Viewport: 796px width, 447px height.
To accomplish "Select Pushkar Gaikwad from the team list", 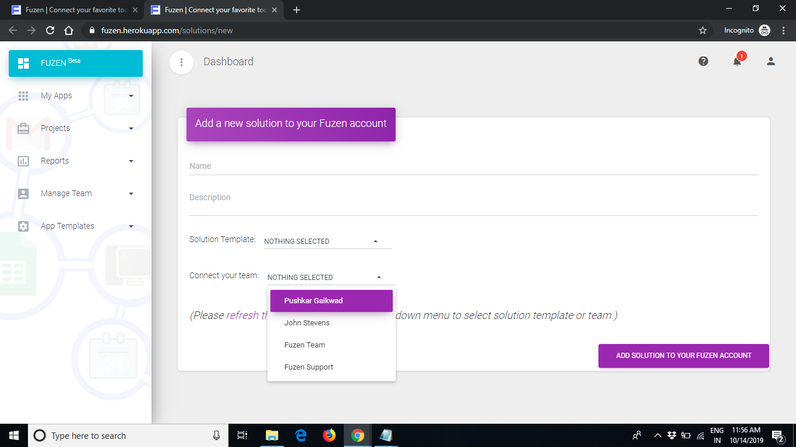I will click(x=332, y=301).
